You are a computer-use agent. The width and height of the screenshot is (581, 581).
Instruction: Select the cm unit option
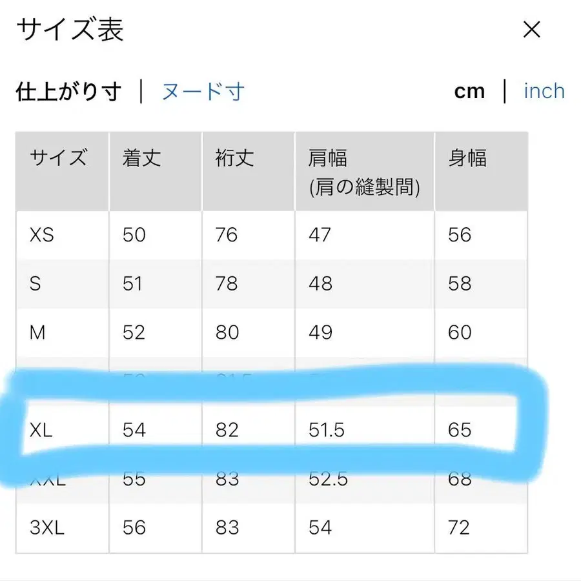tap(469, 92)
